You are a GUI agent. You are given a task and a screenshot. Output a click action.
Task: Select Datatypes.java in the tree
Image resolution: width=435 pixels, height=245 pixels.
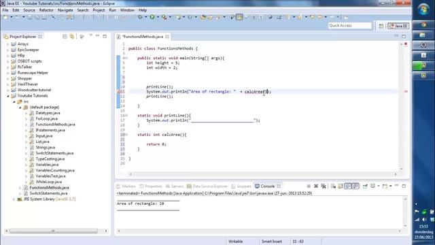(x=48, y=113)
